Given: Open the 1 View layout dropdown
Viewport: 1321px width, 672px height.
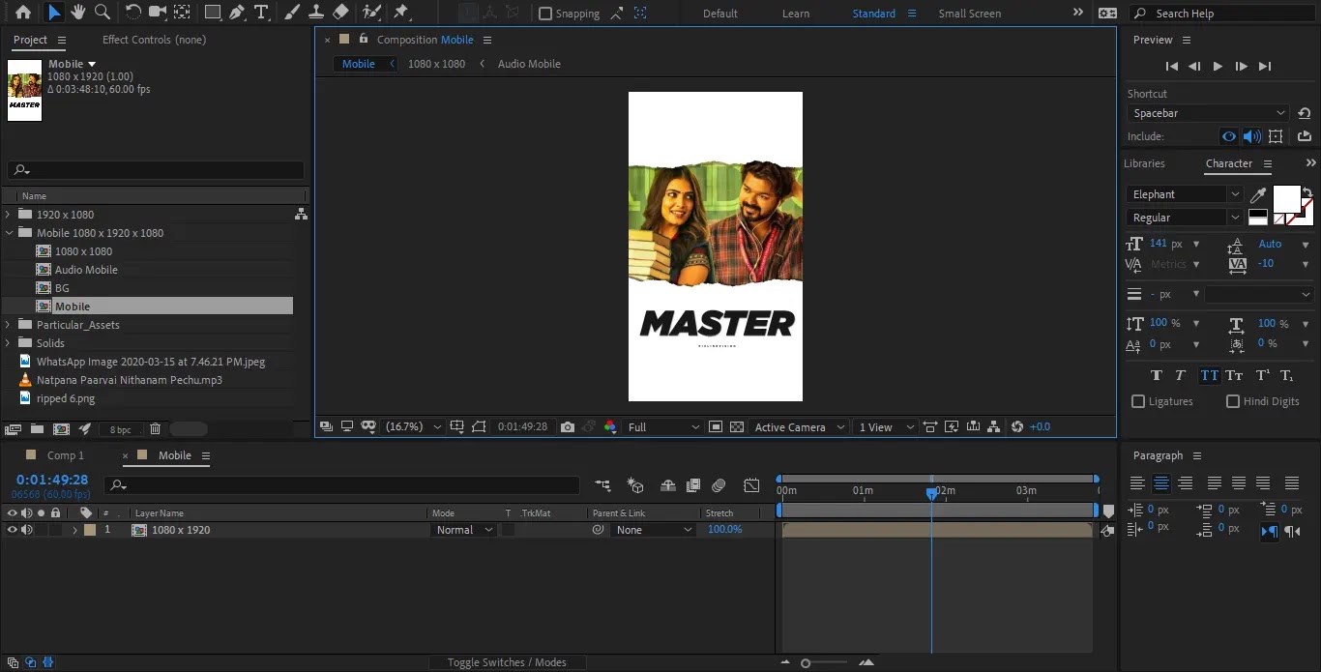Looking at the screenshot, I should (886, 426).
